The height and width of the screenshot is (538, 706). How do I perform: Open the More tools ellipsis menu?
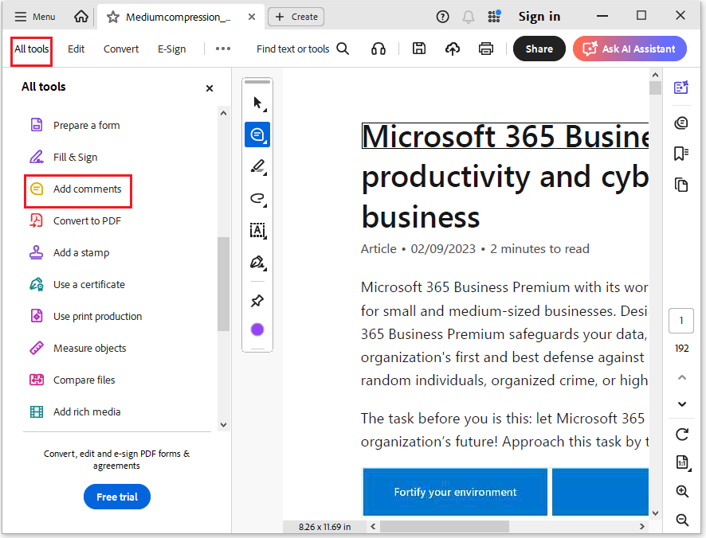pos(222,49)
